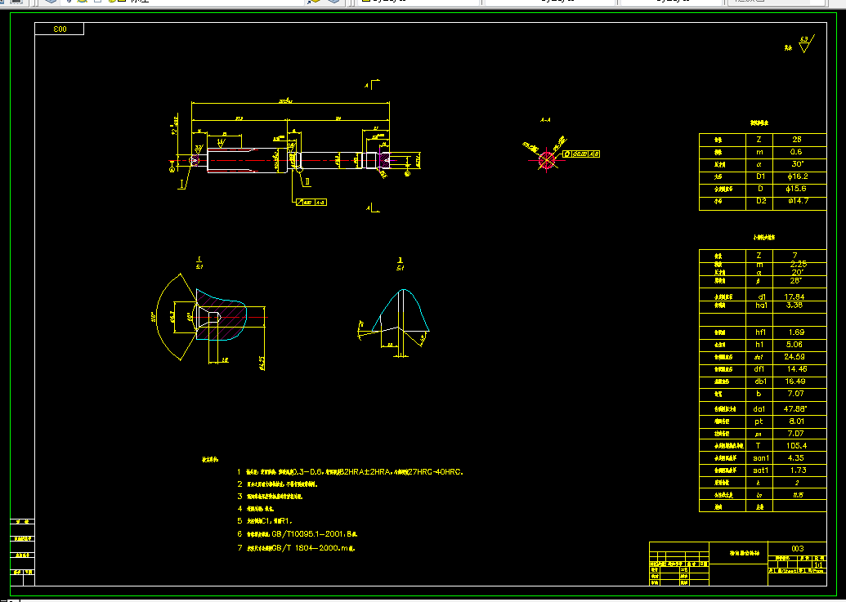Click the 17.84 value for d1
Viewport: 846px width, 602px height.
click(796, 297)
